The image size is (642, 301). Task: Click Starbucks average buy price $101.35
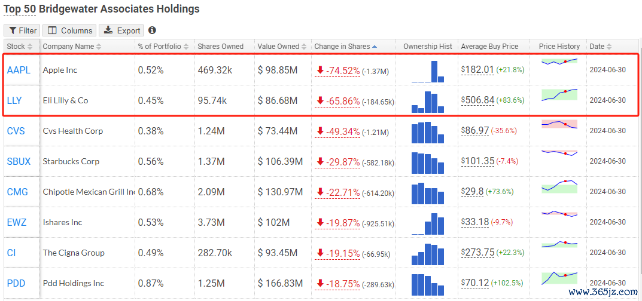[x=477, y=161]
